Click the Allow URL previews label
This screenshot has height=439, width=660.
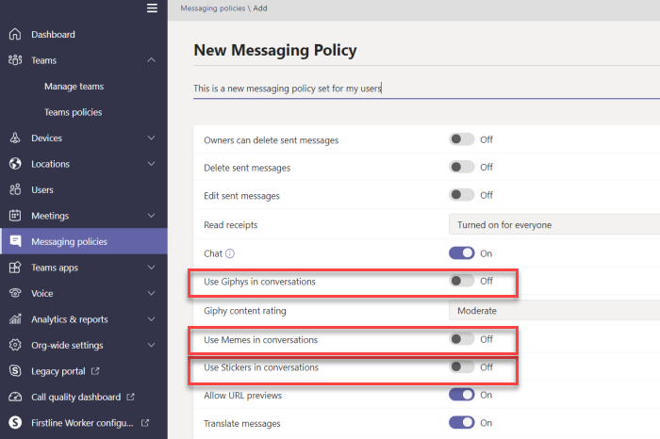(x=243, y=396)
